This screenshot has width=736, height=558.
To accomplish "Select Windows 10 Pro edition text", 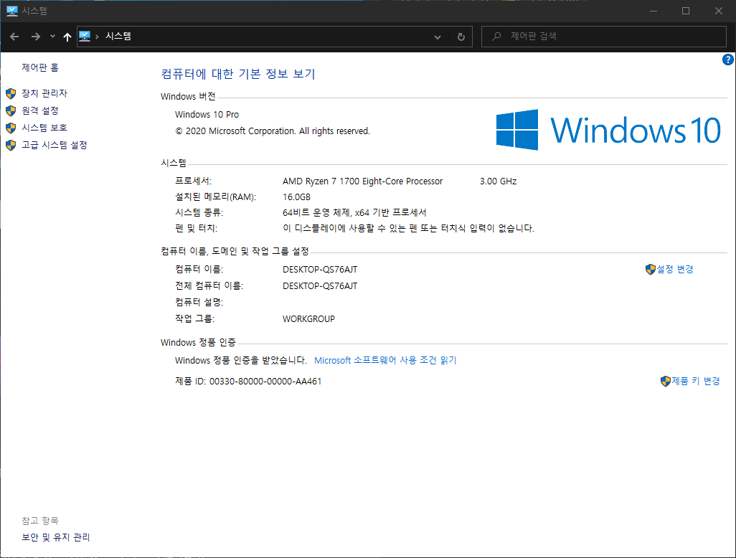I will pos(207,115).
